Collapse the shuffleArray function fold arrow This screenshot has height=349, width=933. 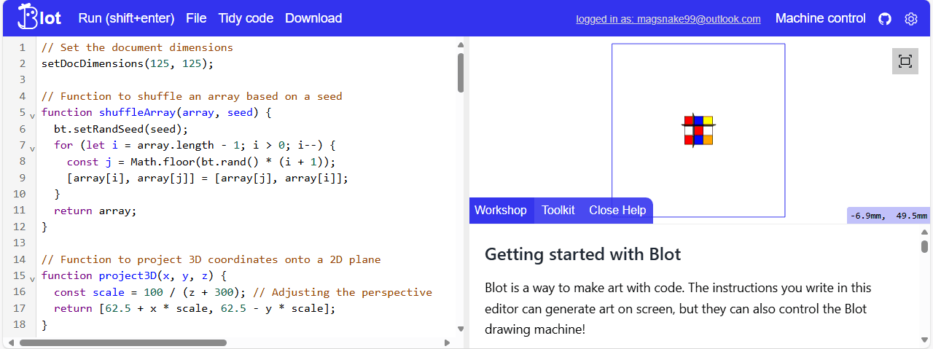(32, 115)
